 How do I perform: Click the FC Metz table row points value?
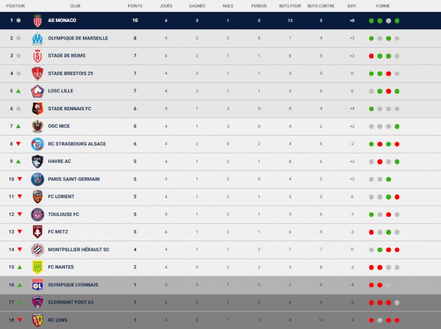[x=135, y=232]
